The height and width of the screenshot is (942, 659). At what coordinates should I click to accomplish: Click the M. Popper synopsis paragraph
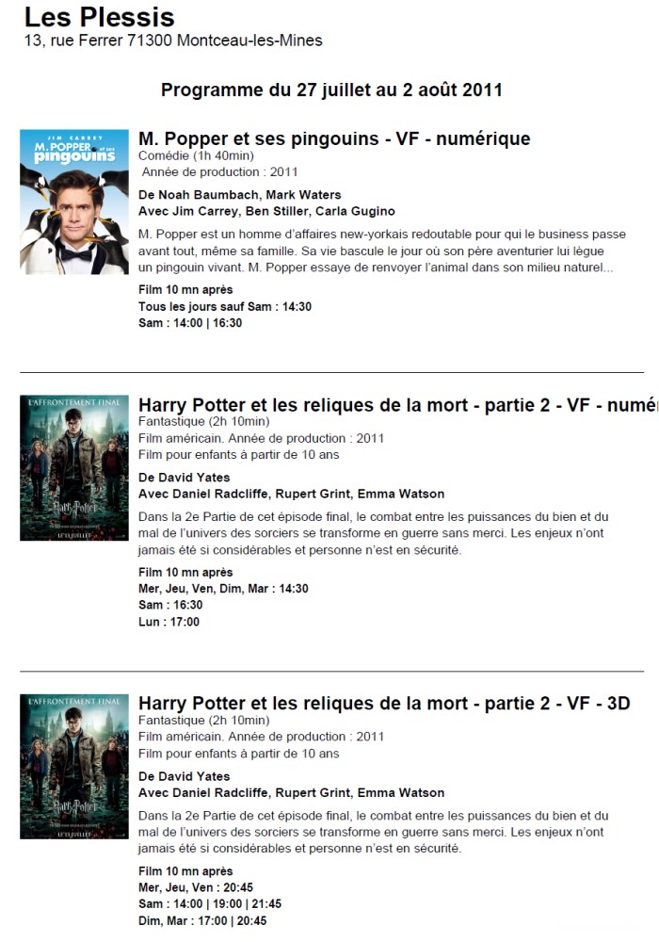click(381, 251)
